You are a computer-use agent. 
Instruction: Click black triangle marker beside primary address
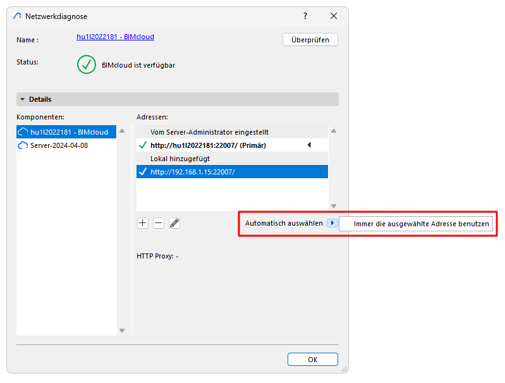(x=309, y=145)
